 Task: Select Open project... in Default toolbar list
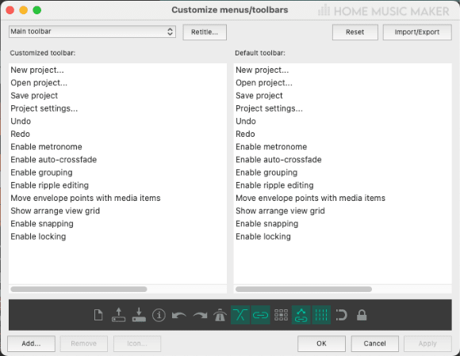coord(343,83)
